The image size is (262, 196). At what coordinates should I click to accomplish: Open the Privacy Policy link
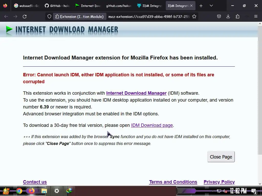pos(219,182)
